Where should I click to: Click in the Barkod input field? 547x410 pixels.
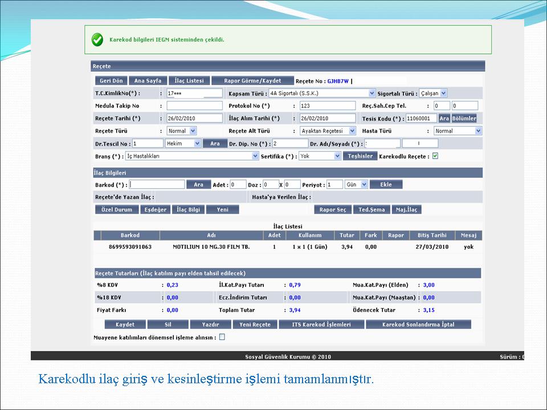coord(157,184)
